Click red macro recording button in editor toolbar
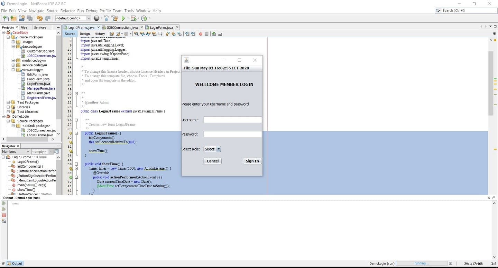 (x=201, y=34)
